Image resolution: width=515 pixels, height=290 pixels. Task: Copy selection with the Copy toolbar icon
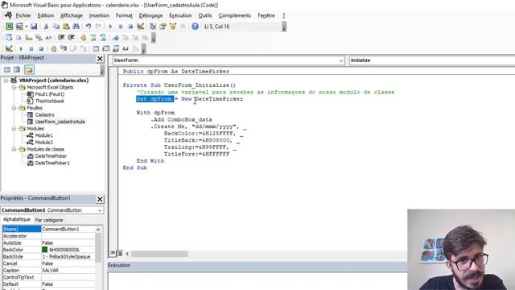[x=56, y=27]
